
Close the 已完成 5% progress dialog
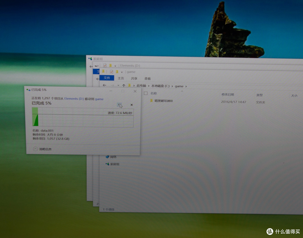click(x=135, y=91)
